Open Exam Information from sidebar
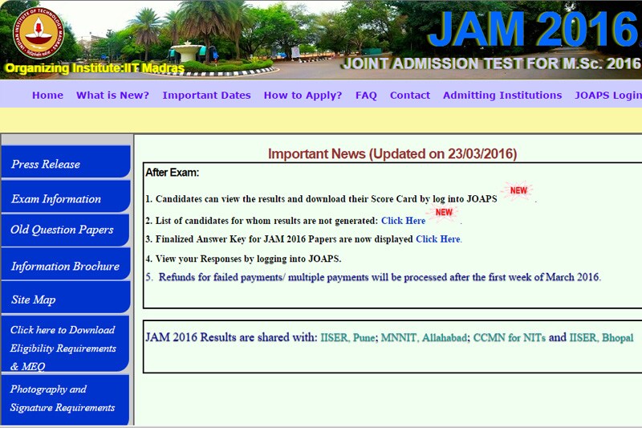Viewport: 642px width, 428px height. click(x=65, y=198)
